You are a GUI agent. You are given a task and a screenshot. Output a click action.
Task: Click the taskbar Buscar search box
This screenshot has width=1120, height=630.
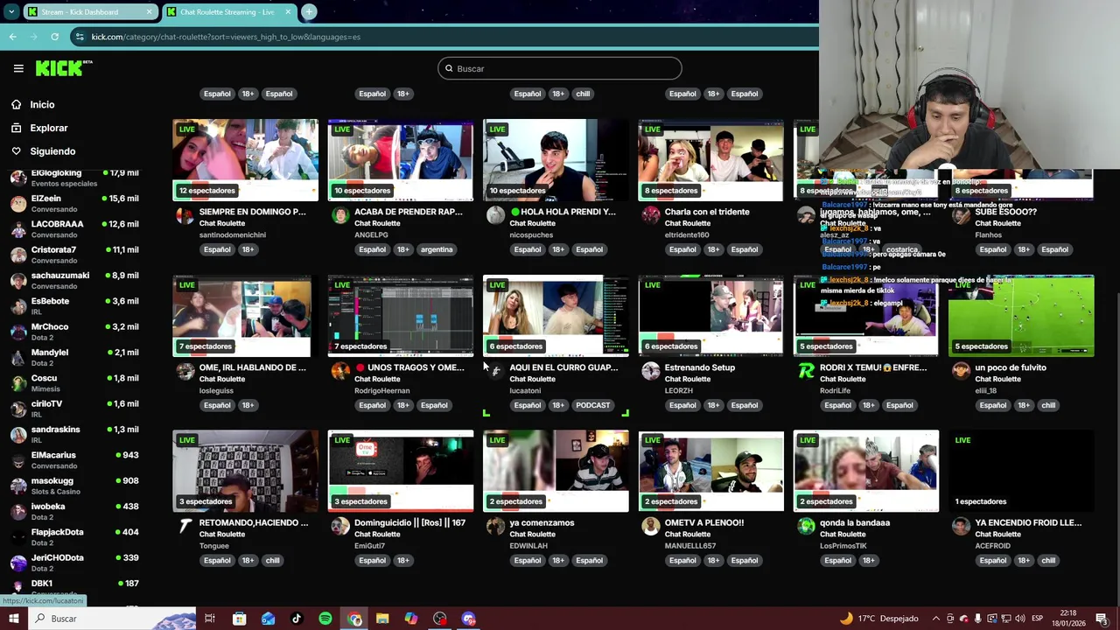[x=112, y=619]
